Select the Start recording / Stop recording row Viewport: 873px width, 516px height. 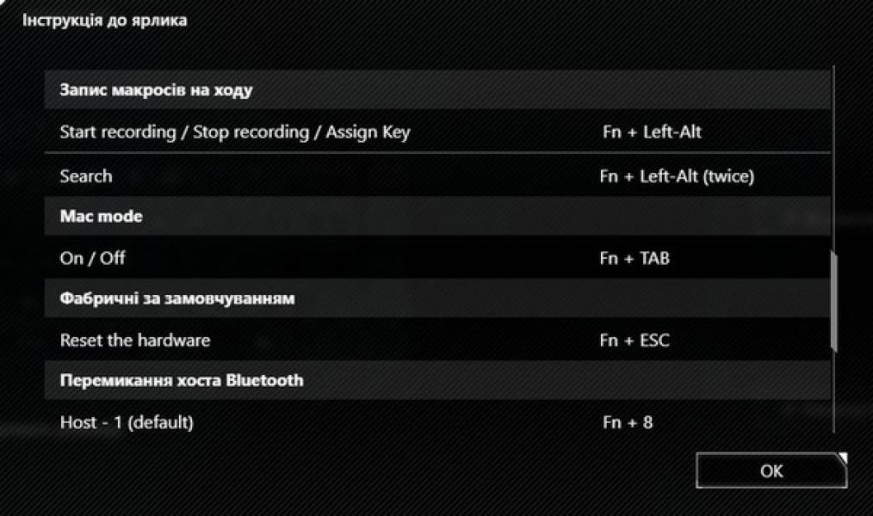[234, 132]
